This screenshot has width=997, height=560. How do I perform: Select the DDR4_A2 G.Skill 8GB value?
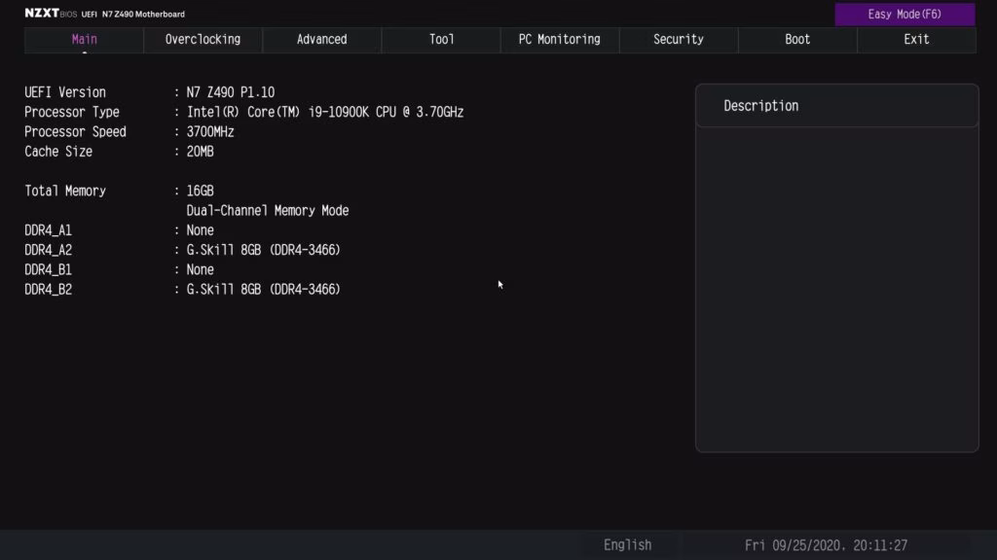point(263,250)
